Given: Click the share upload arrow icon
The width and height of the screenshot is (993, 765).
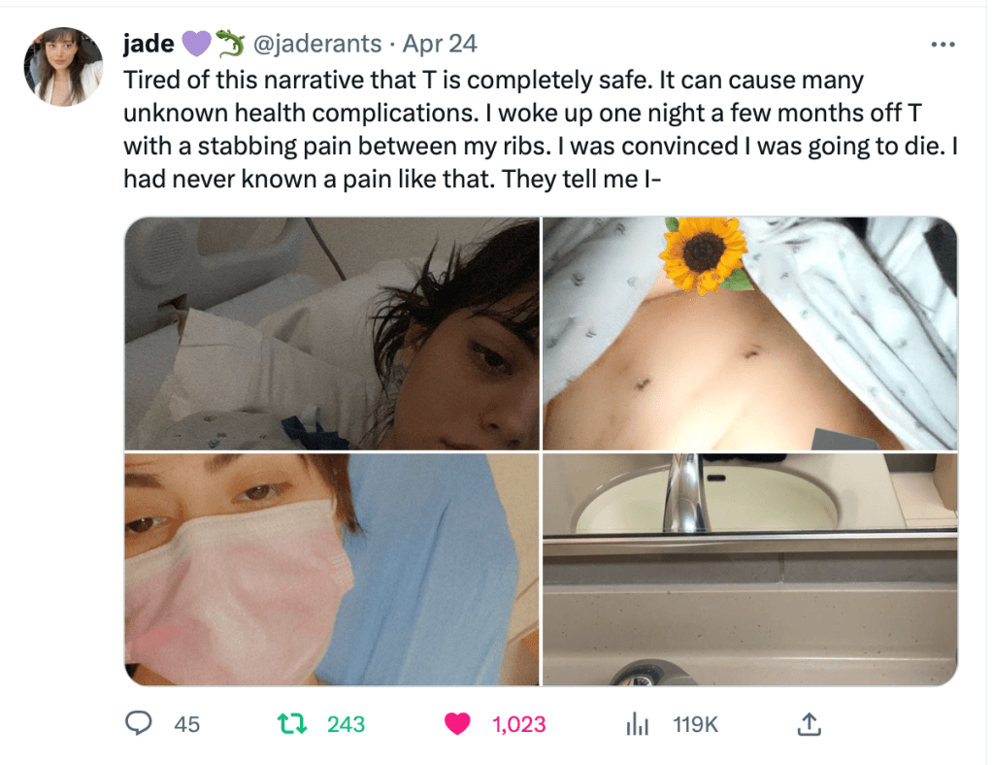Looking at the screenshot, I should tap(810, 723).
